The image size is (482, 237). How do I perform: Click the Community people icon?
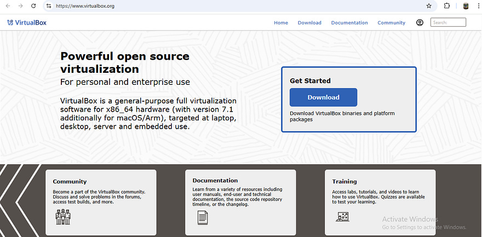[x=63, y=217]
